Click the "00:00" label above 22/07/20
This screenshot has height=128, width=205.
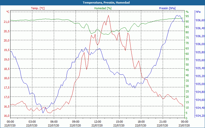coord(10,122)
